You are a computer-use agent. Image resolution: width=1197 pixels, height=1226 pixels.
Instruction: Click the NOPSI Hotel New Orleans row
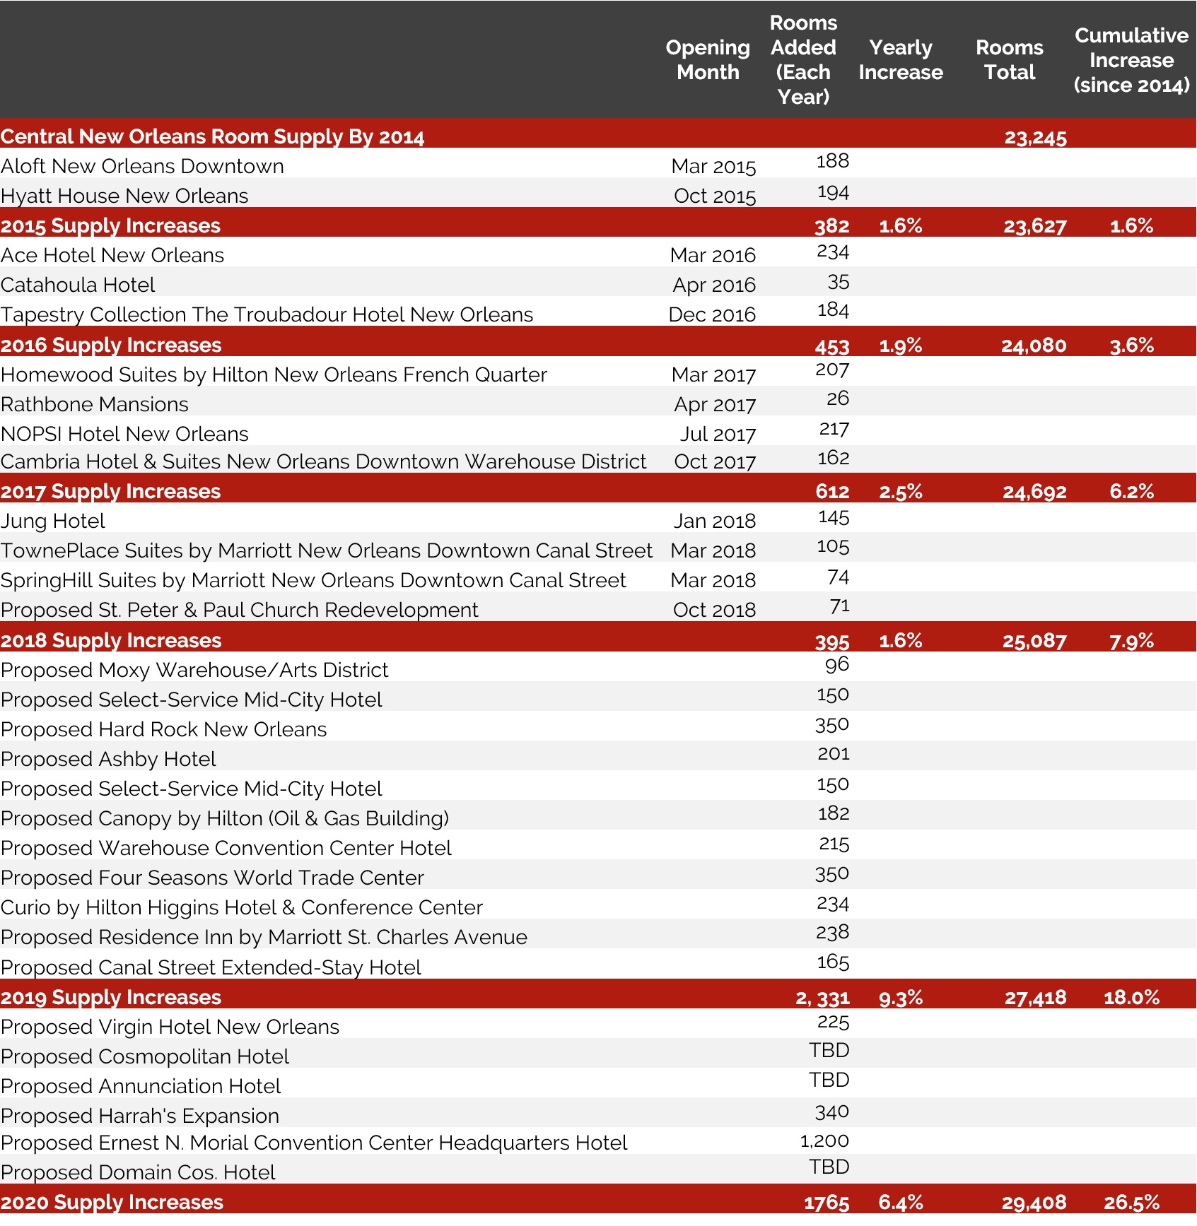point(125,434)
